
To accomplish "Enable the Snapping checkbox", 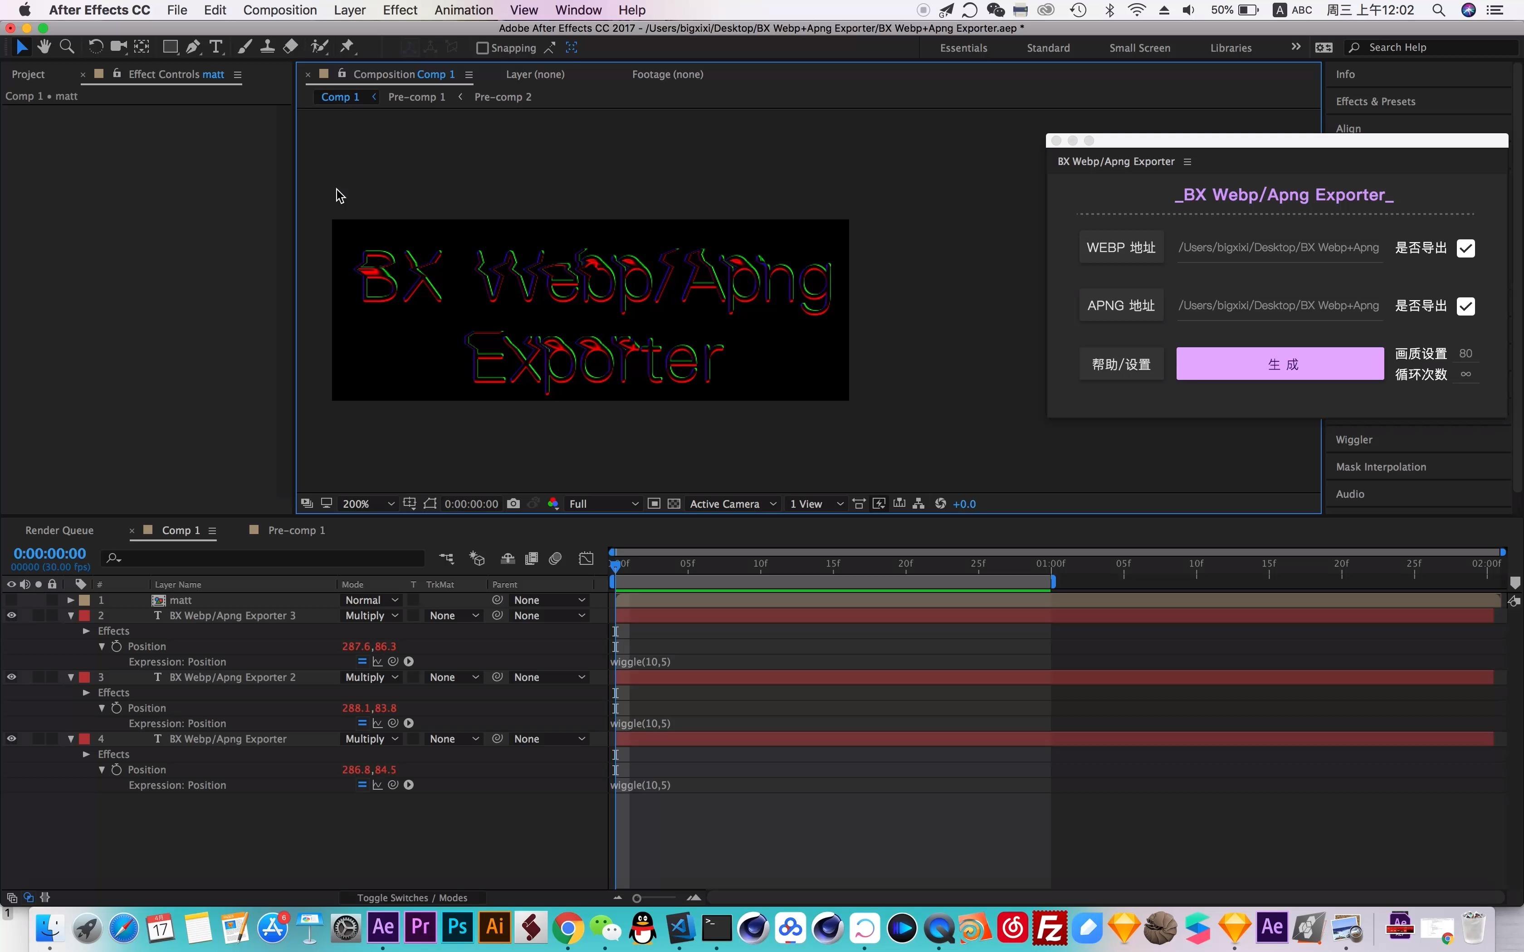I will [x=483, y=49].
